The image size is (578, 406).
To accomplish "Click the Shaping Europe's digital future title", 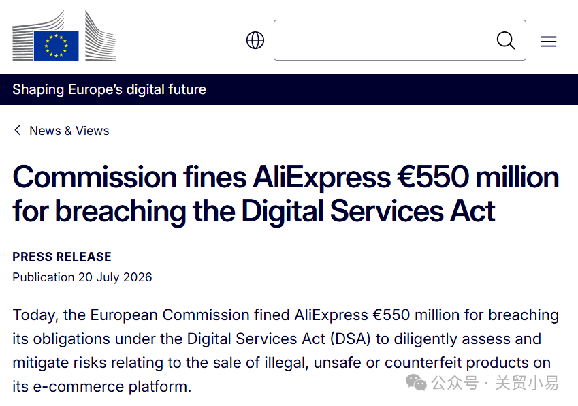I will tap(109, 89).
